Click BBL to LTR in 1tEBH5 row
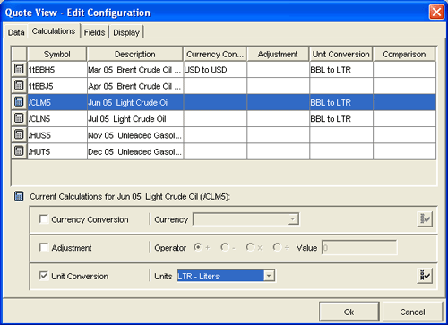The height and width of the screenshot is (325, 448). point(341,70)
